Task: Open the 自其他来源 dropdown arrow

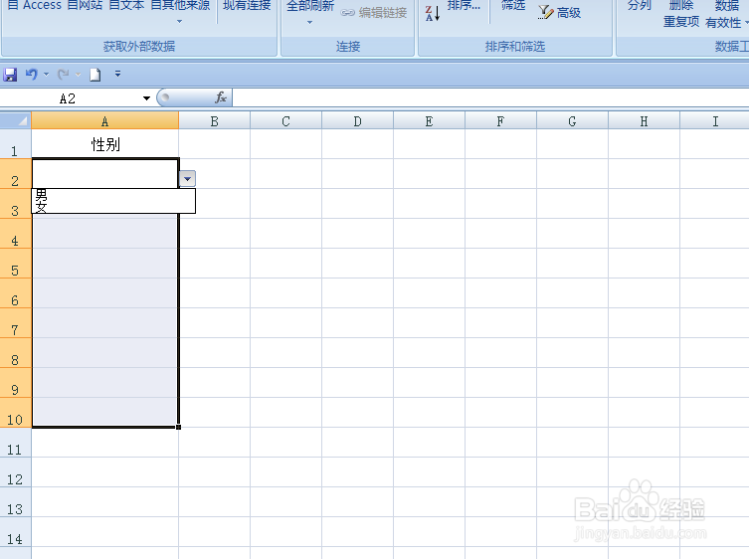Action: [180, 22]
